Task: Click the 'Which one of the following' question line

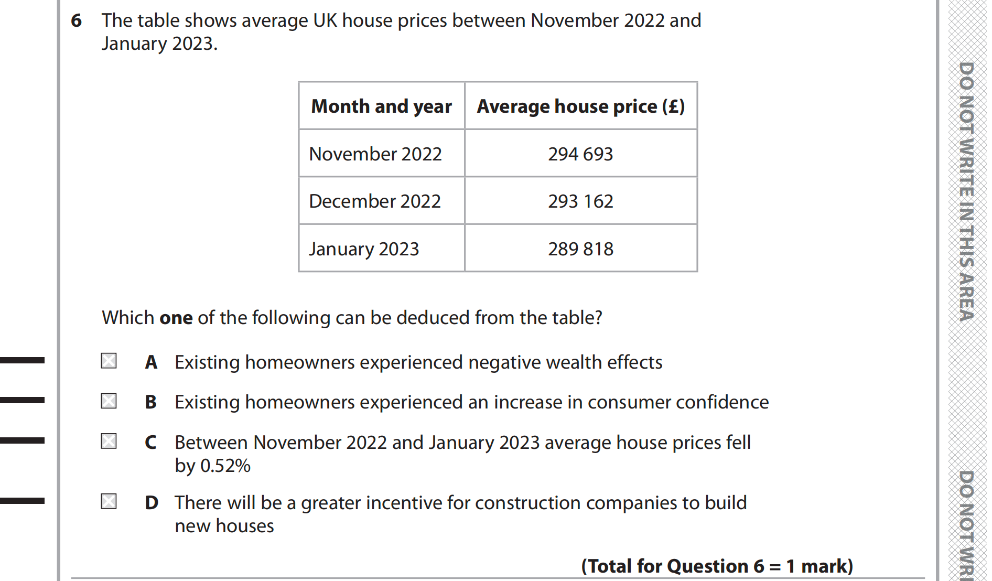Action: coord(352,318)
